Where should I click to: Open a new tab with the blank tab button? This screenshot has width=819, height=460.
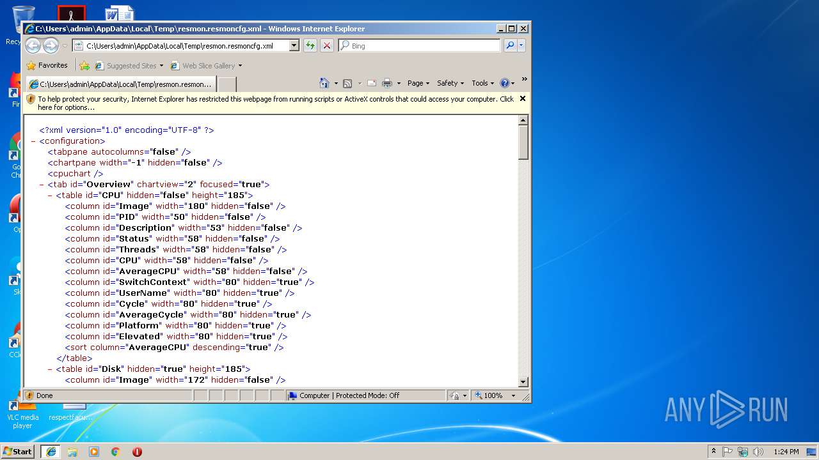pyautogui.click(x=227, y=84)
